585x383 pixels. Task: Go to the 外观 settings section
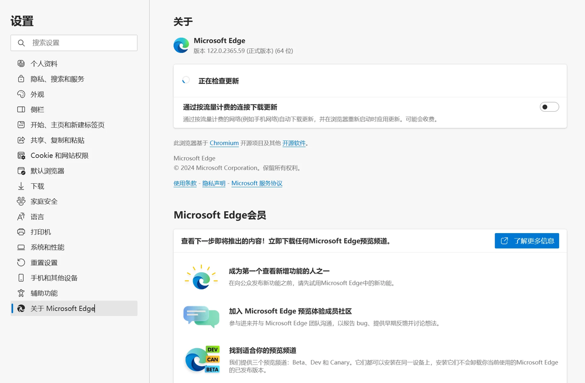point(74,94)
